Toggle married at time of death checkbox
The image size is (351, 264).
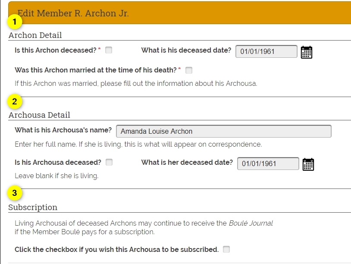click(189, 70)
